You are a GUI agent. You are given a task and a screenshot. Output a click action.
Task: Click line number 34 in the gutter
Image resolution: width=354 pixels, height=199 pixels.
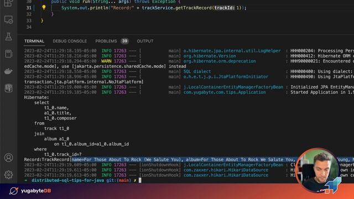29,27
